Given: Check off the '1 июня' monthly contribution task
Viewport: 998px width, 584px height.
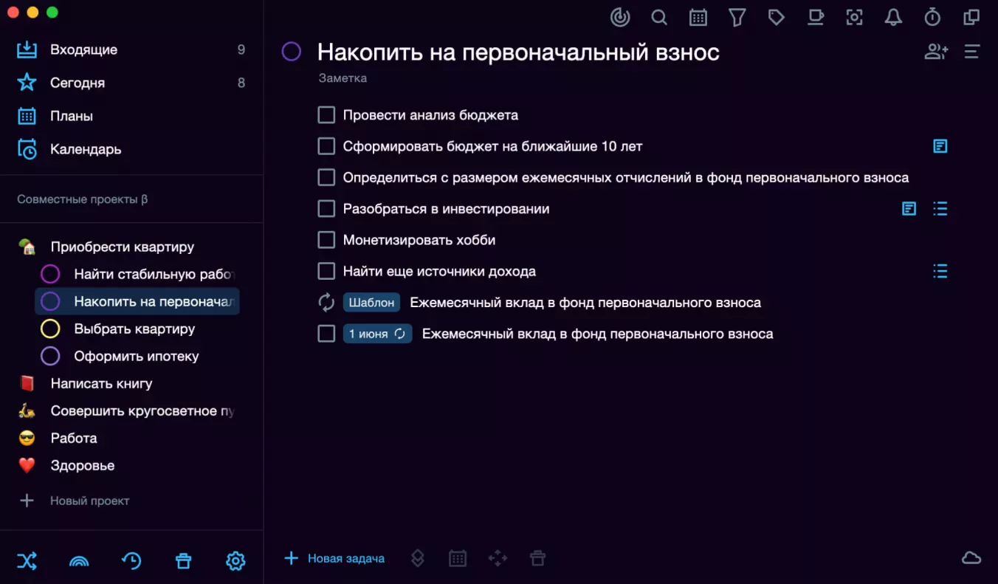Looking at the screenshot, I should pyautogui.click(x=326, y=334).
